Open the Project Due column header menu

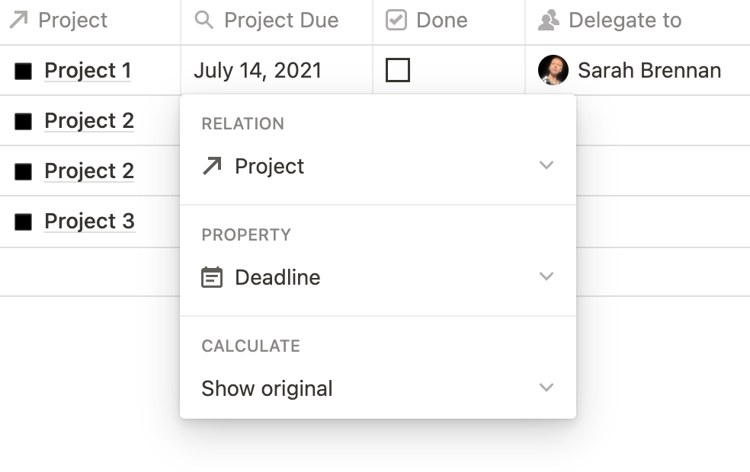[x=277, y=20]
